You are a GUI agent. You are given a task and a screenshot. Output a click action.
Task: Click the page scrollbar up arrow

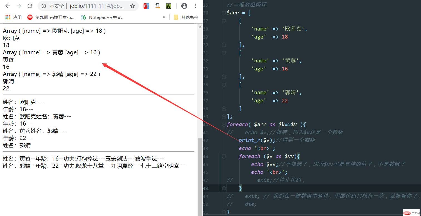[x=200, y=27]
